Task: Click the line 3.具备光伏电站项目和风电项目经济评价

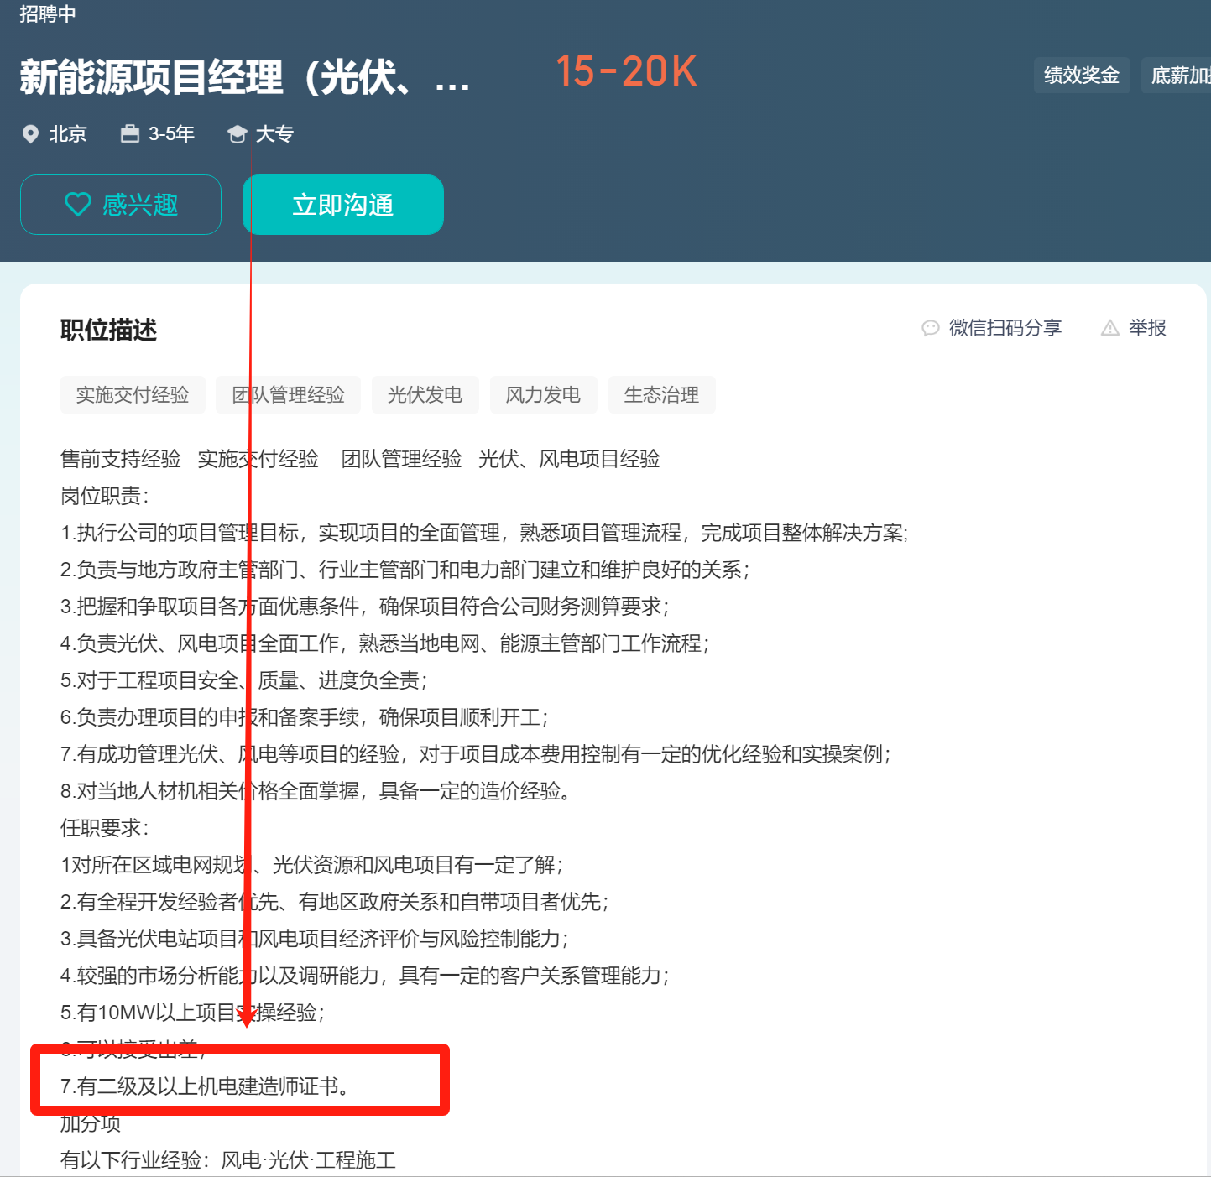Action: click(314, 939)
